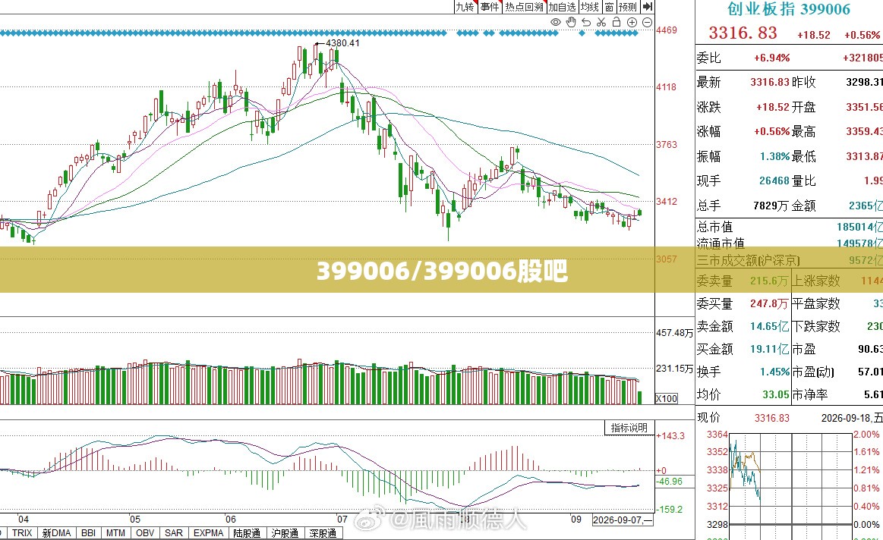
Task: Open the SAR indicator tab
Action: 173,532
